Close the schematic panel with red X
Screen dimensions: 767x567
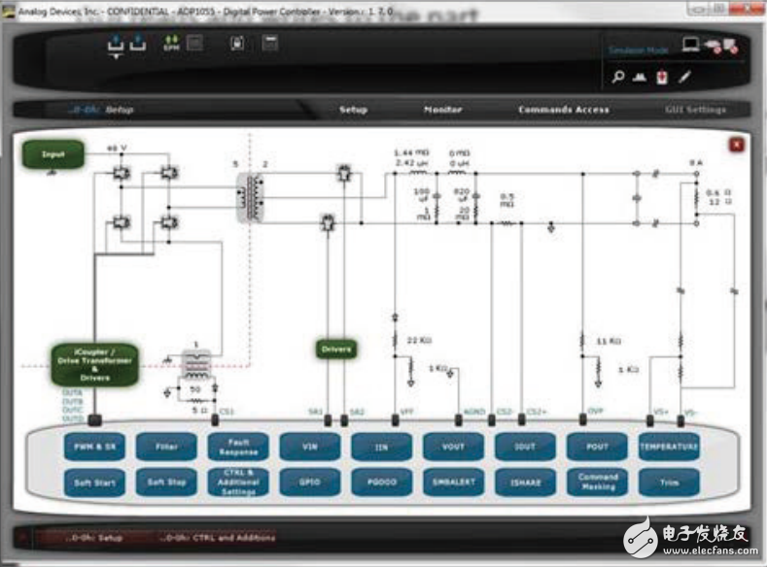736,145
